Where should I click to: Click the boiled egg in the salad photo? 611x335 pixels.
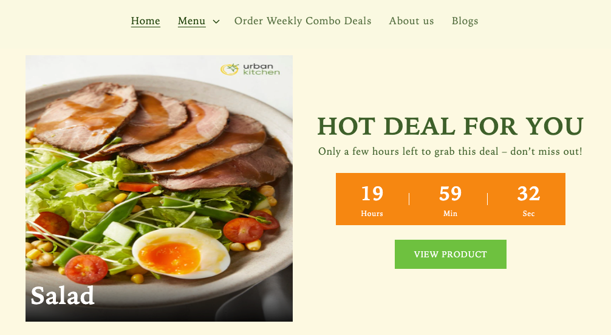click(181, 253)
